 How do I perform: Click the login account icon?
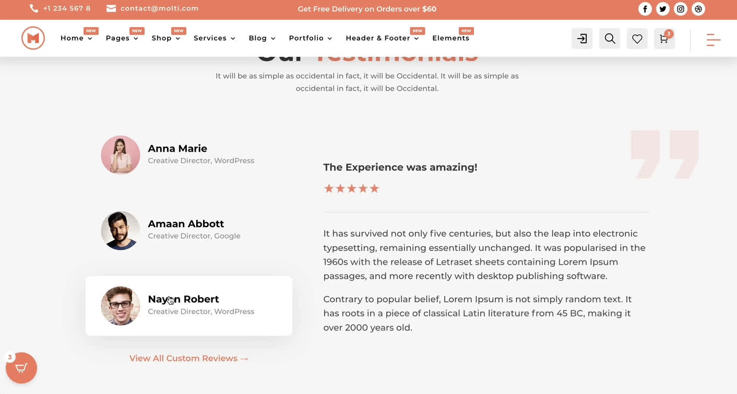pos(582,39)
